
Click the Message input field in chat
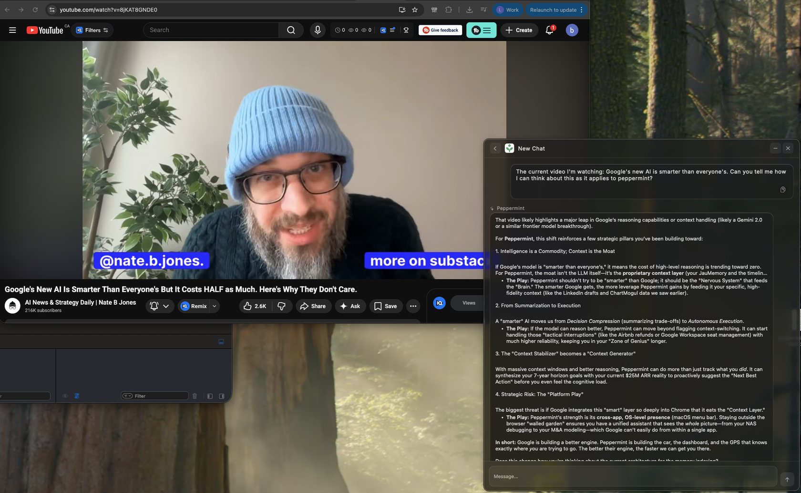click(x=632, y=476)
